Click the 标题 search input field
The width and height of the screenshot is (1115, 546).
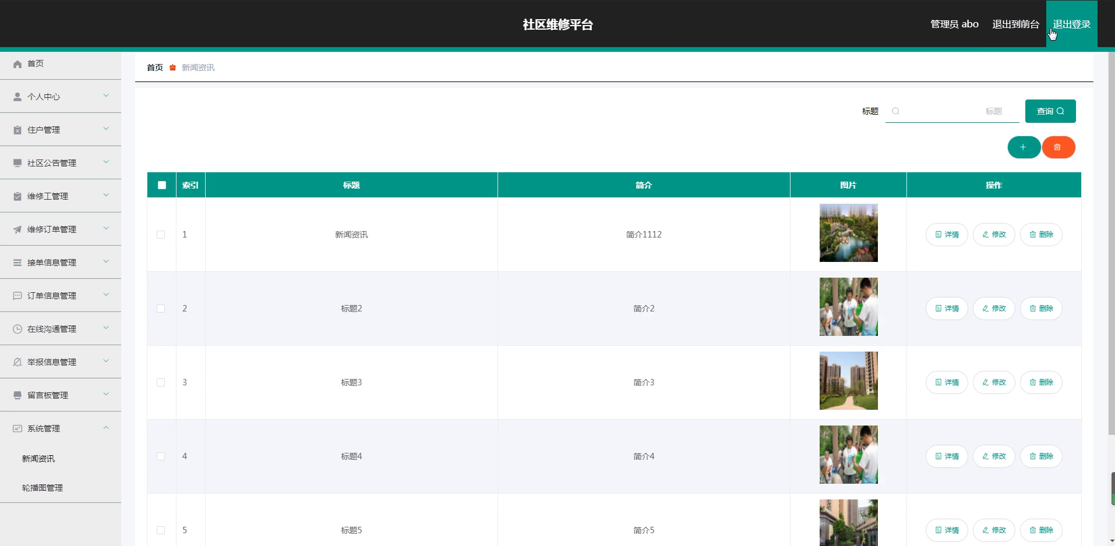952,111
